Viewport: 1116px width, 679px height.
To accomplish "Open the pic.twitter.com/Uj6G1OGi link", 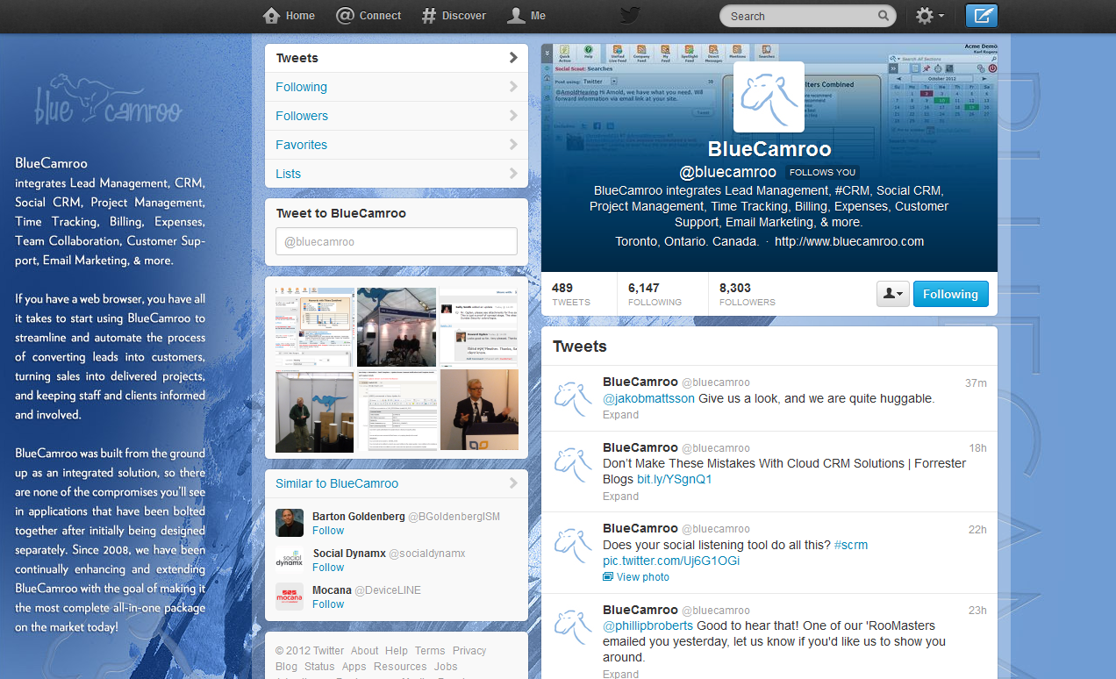I will 671,561.
